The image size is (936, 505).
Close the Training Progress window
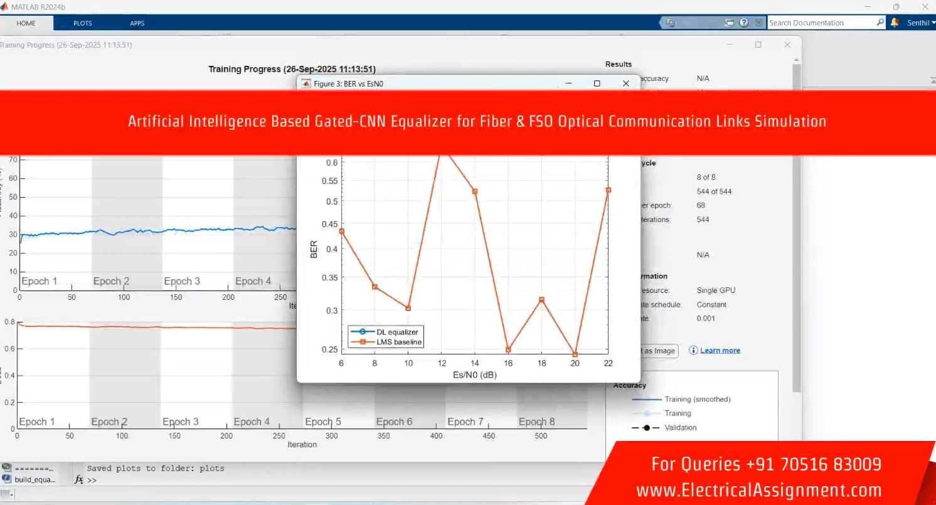pyautogui.click(x=787, y=45)
